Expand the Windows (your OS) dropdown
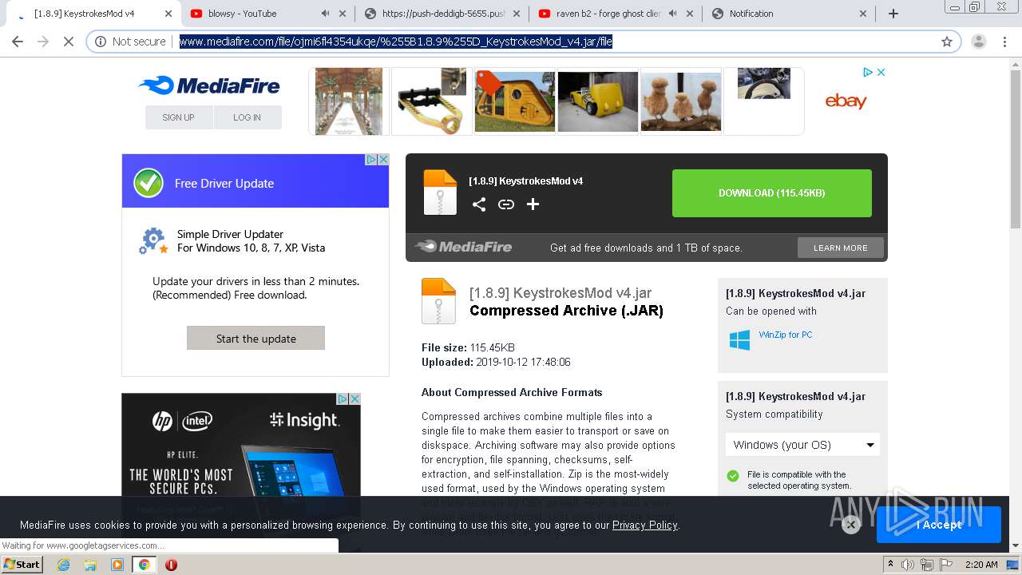 pyautogui.click(x=802, y=445)
